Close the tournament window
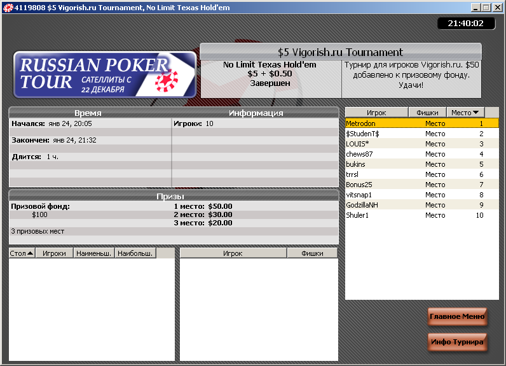 (x=498, y=8)
